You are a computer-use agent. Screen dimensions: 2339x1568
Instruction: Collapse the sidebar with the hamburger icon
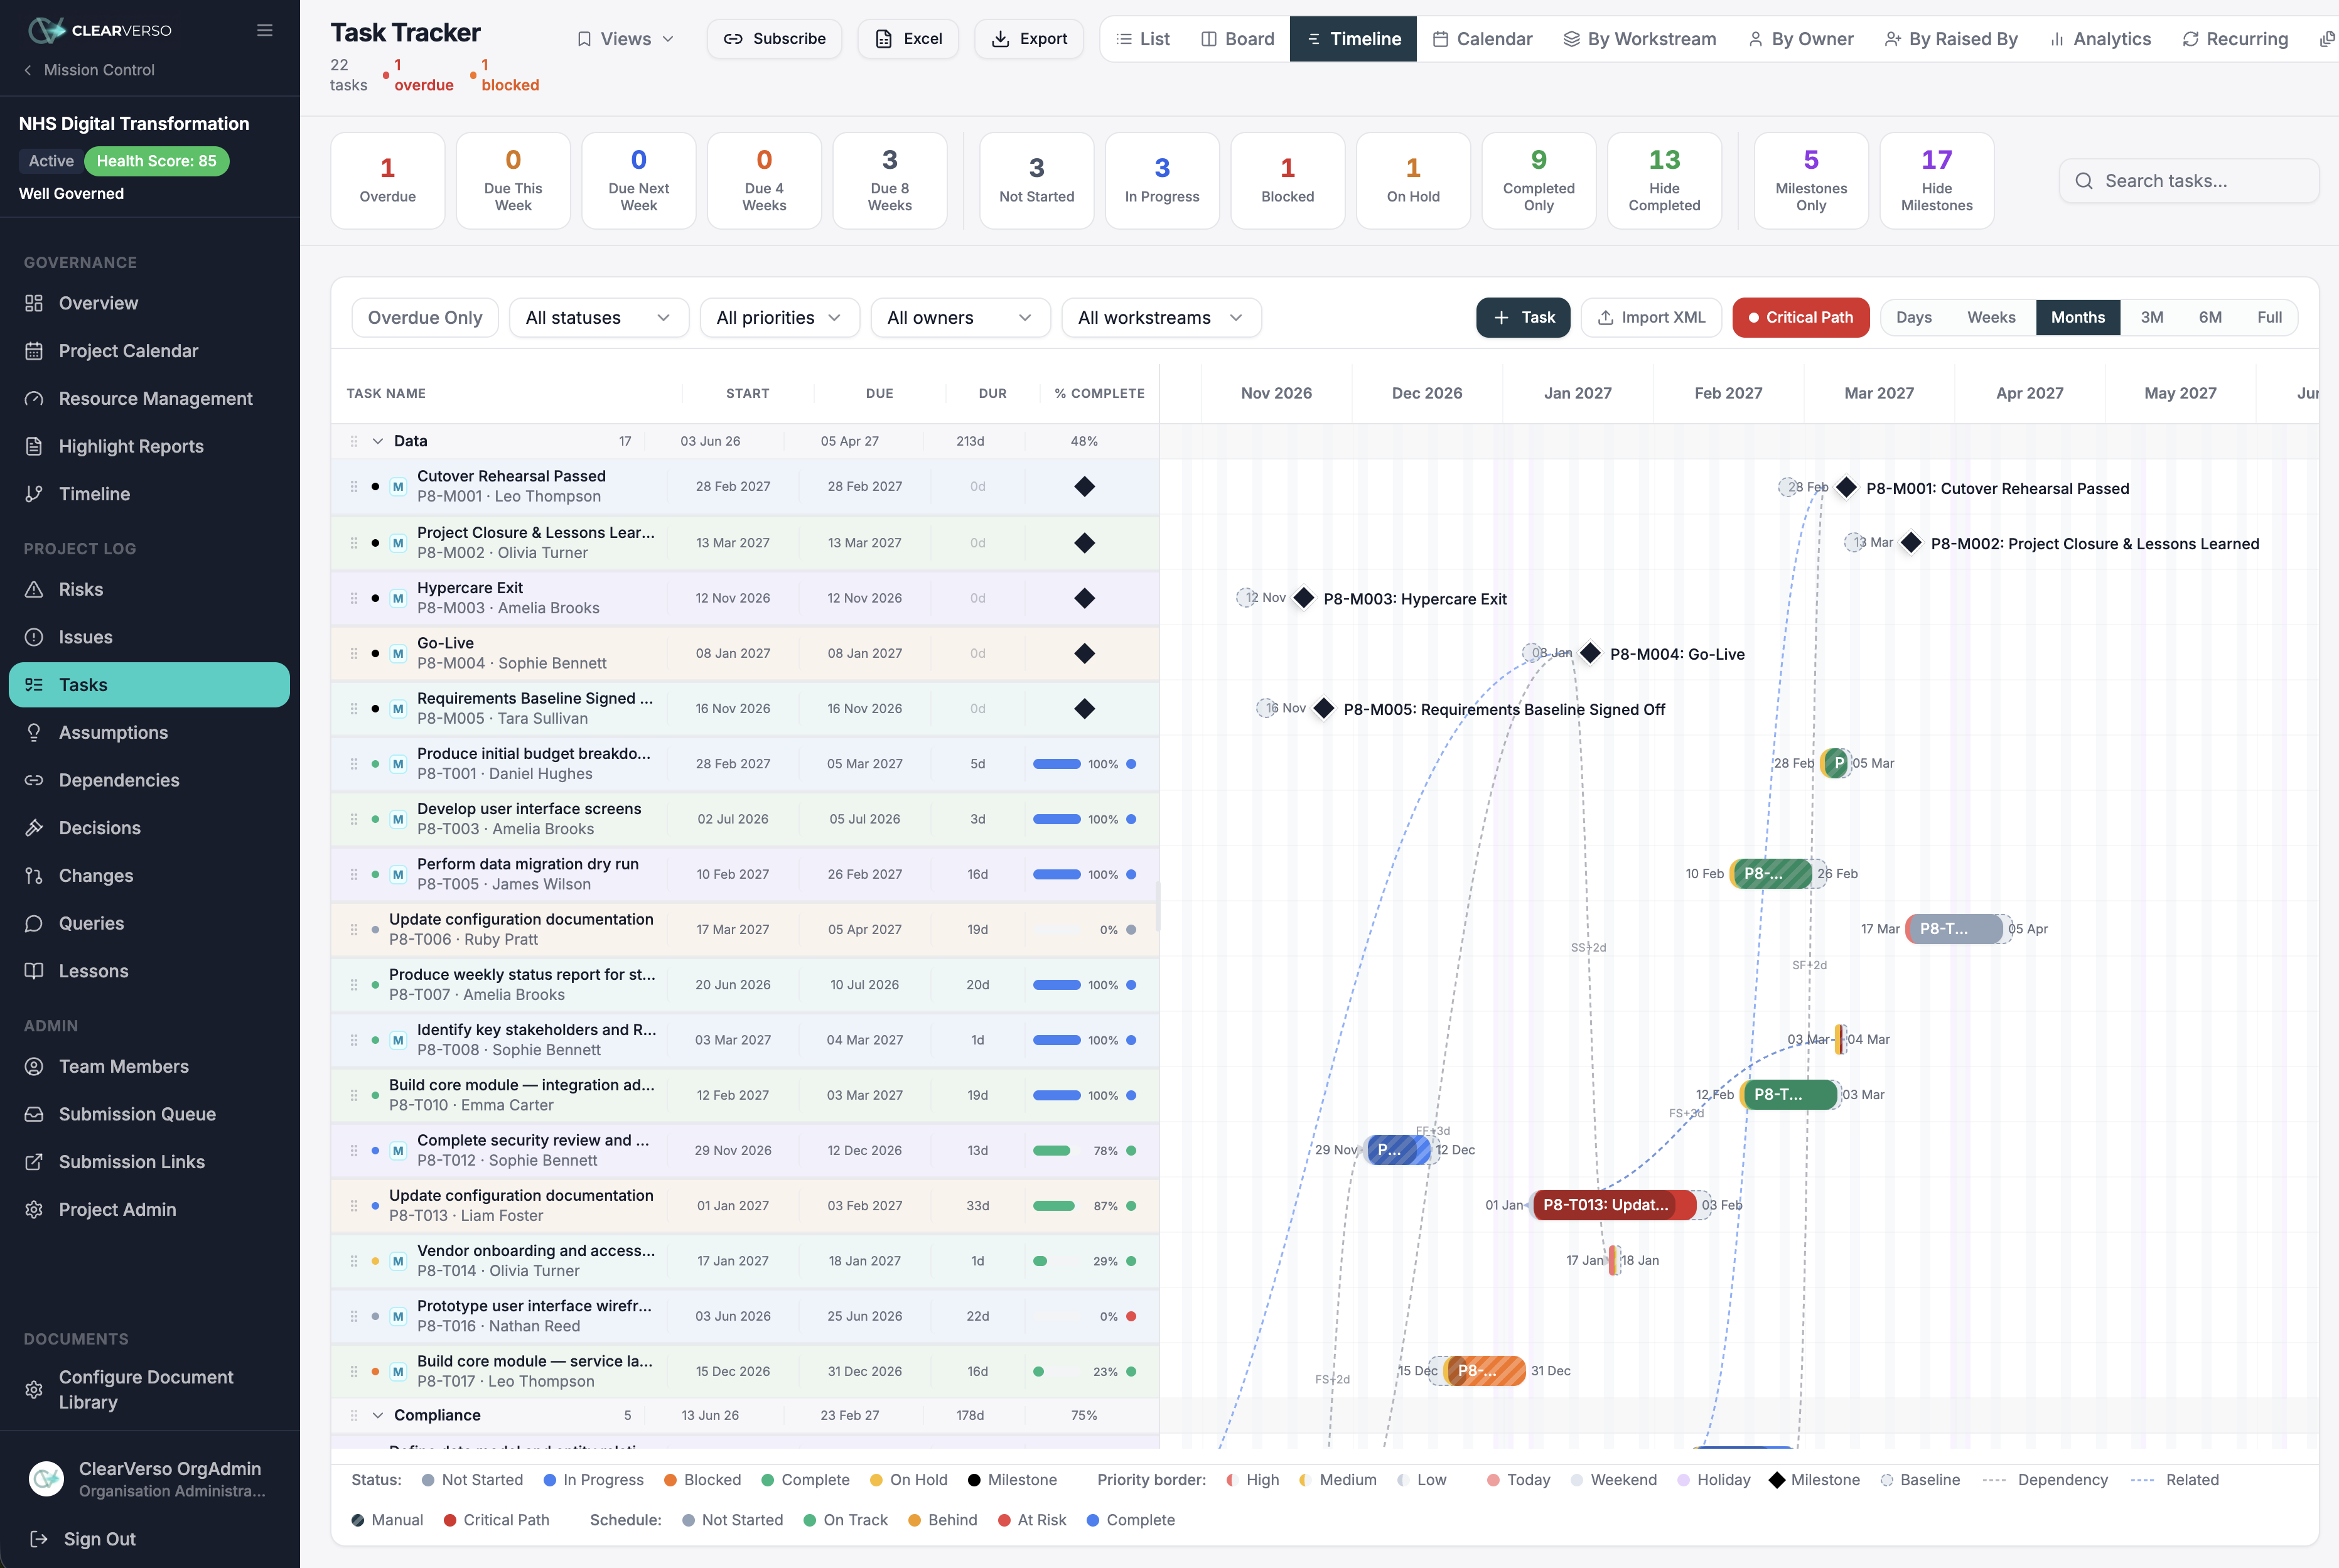(265, 30)
